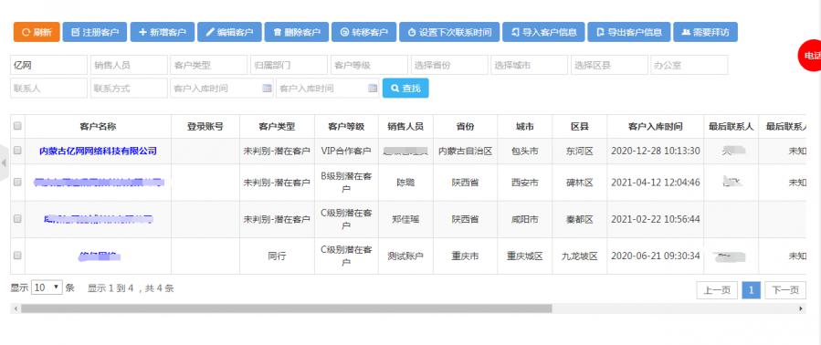Click the 客户入库时间 column header
The image size is (821, 345).
pyautogui.click(x=656, y=126)
